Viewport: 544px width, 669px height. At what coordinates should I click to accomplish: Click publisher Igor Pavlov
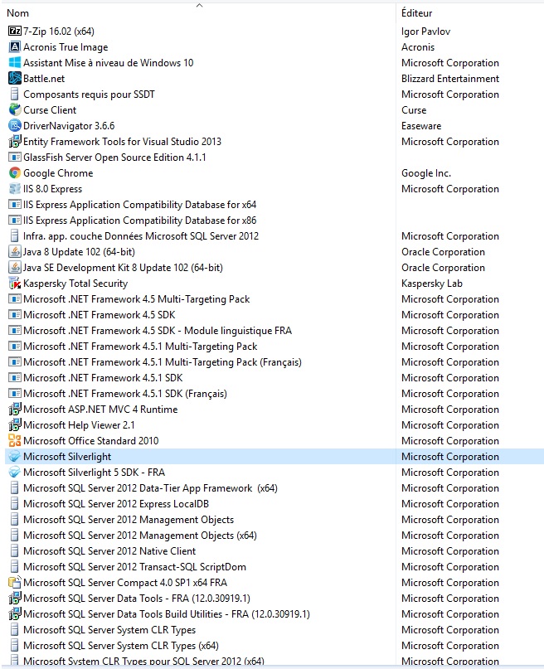[x=425, y=32]
